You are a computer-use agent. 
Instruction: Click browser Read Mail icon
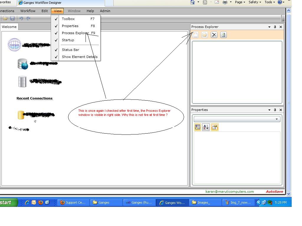coord(217,2)
